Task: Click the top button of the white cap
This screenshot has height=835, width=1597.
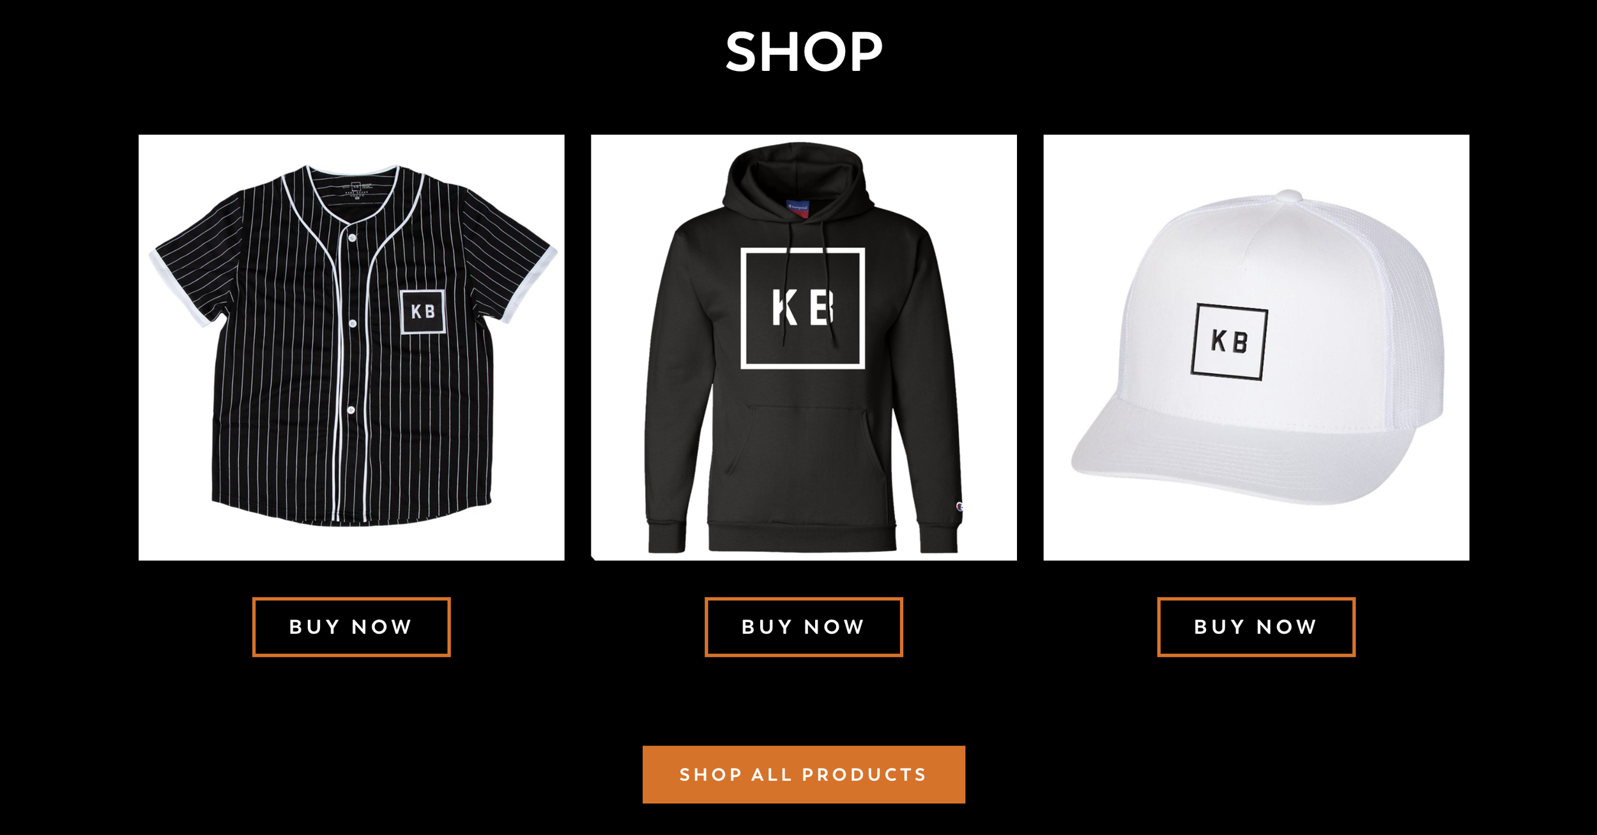Action: point(1289,195)
